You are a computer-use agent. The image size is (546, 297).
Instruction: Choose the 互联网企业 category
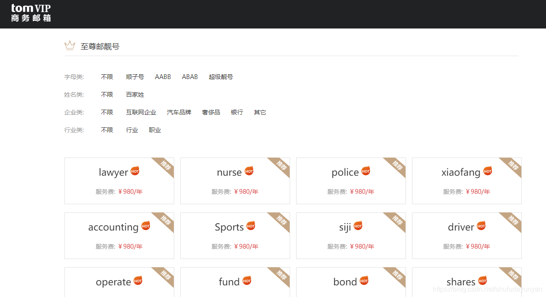(x=141, y=112)
